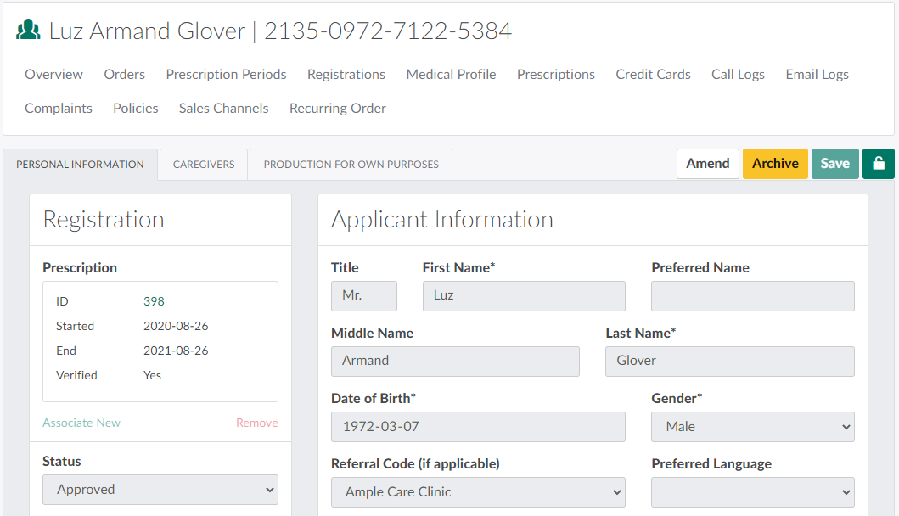
Task: Click the Amend button
Action: 707,164
